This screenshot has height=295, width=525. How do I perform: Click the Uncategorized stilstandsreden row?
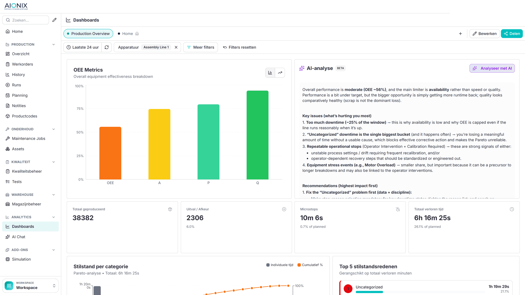click(x=426, y=288)
